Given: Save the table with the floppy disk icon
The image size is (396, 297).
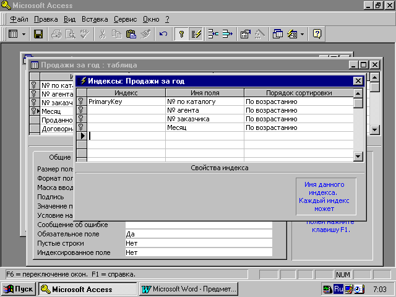Looking at the screenshot, I should [x=38, y=34].
